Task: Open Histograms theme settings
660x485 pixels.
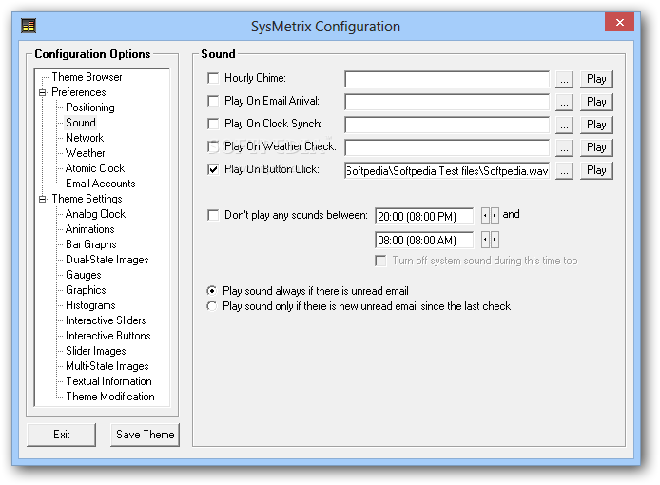Action: pos(90,305)
